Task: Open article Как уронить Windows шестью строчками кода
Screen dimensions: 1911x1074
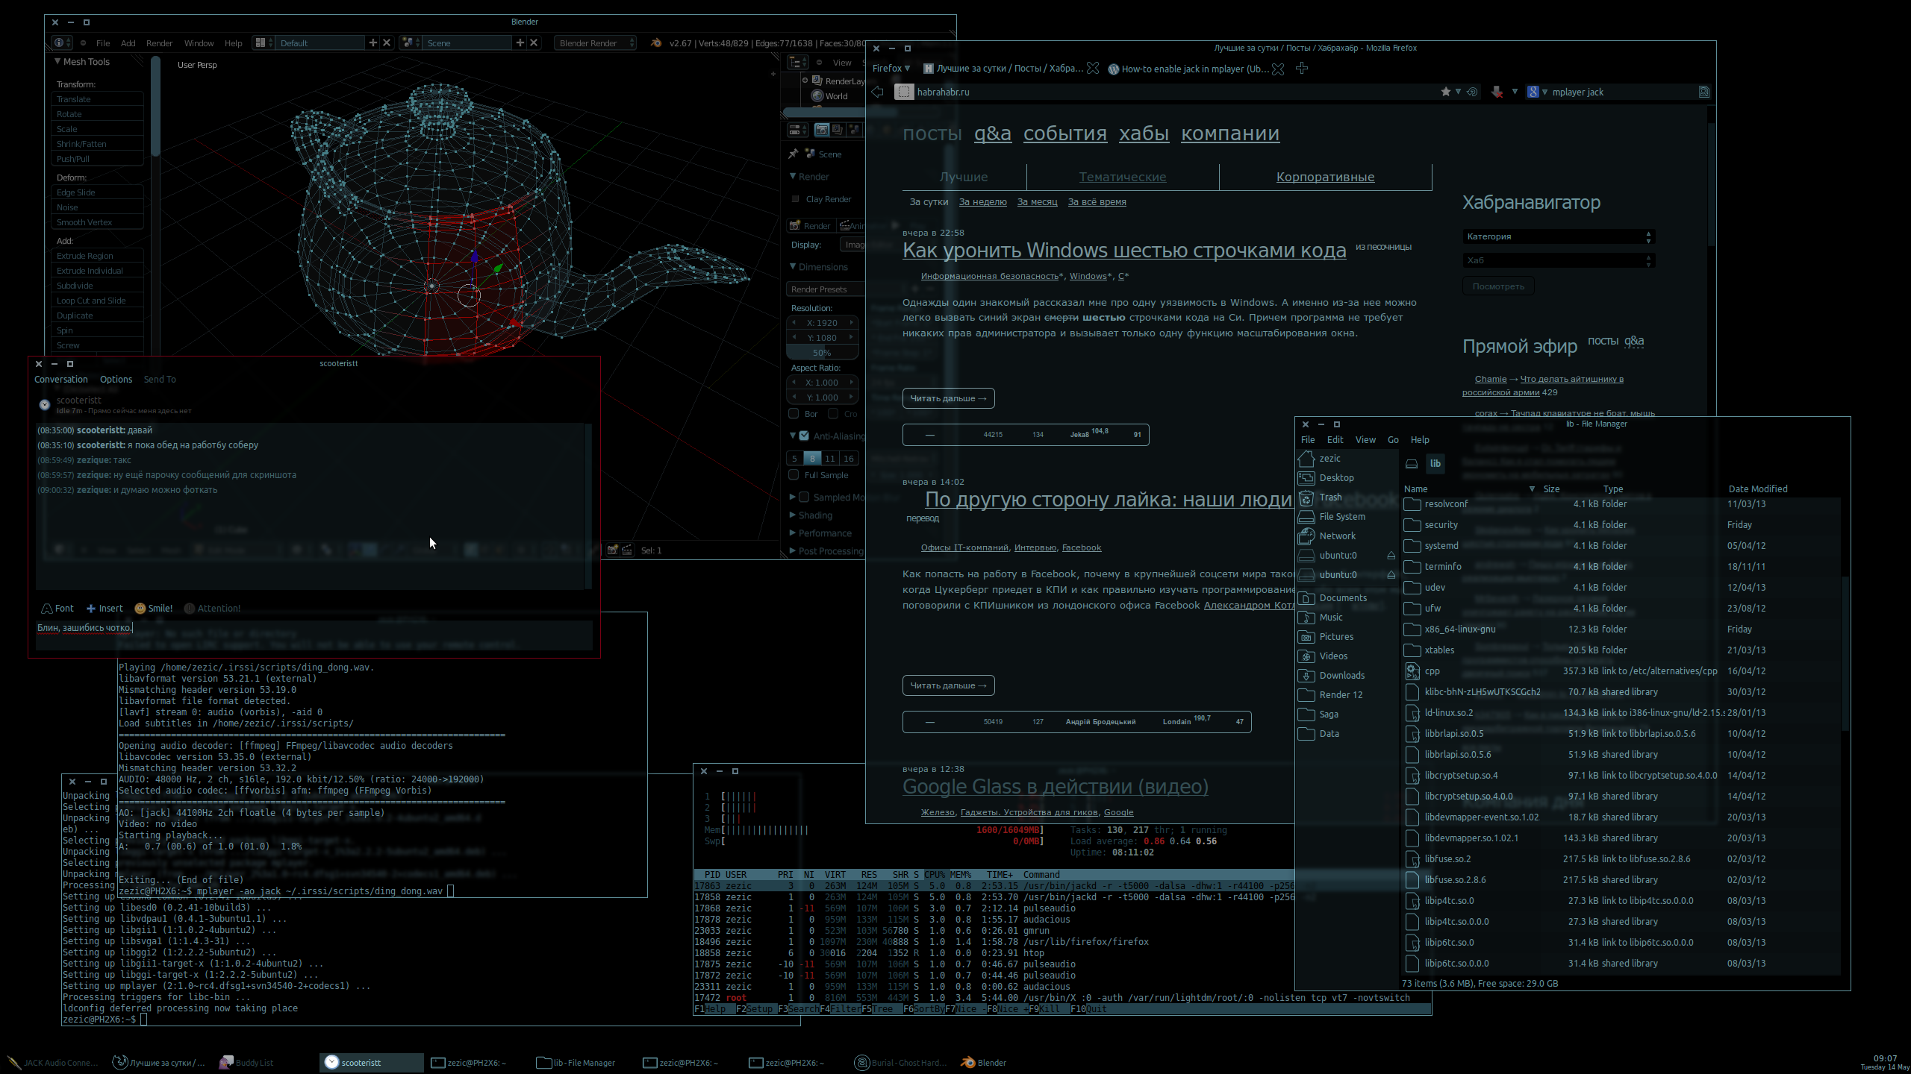Action: click(x=1124, y=251)
